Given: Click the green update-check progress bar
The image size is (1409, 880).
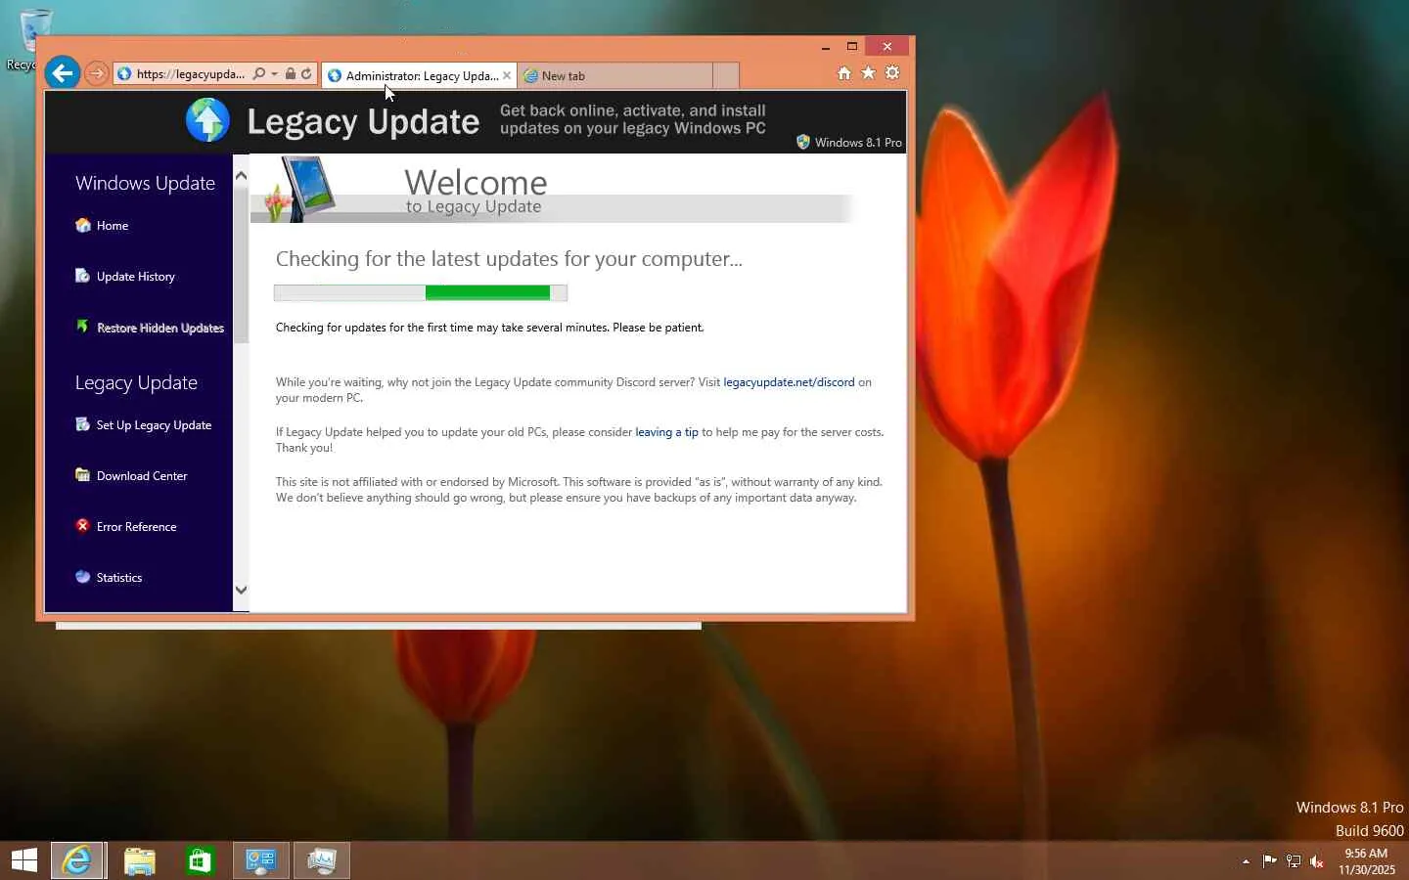Looking at the screenshot, I should [421, 292].
